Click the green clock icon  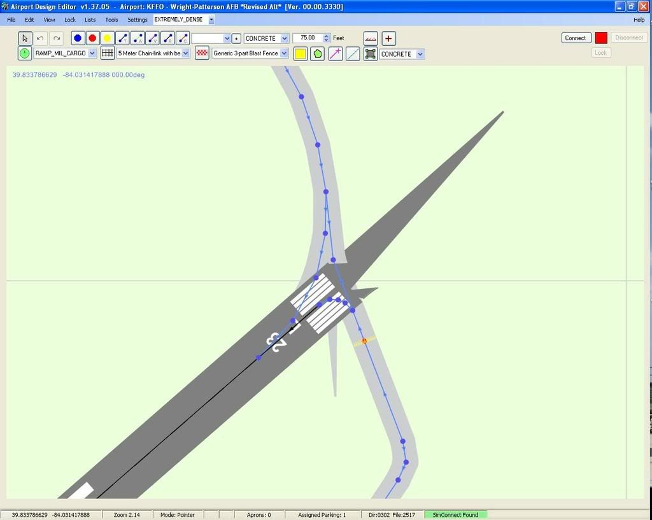24,53
